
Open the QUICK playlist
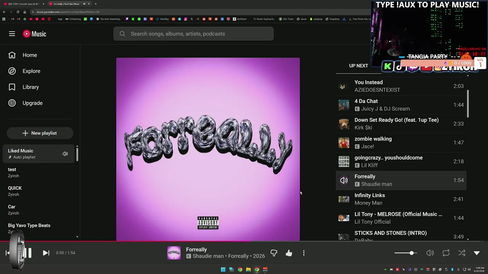click(39, 191)
